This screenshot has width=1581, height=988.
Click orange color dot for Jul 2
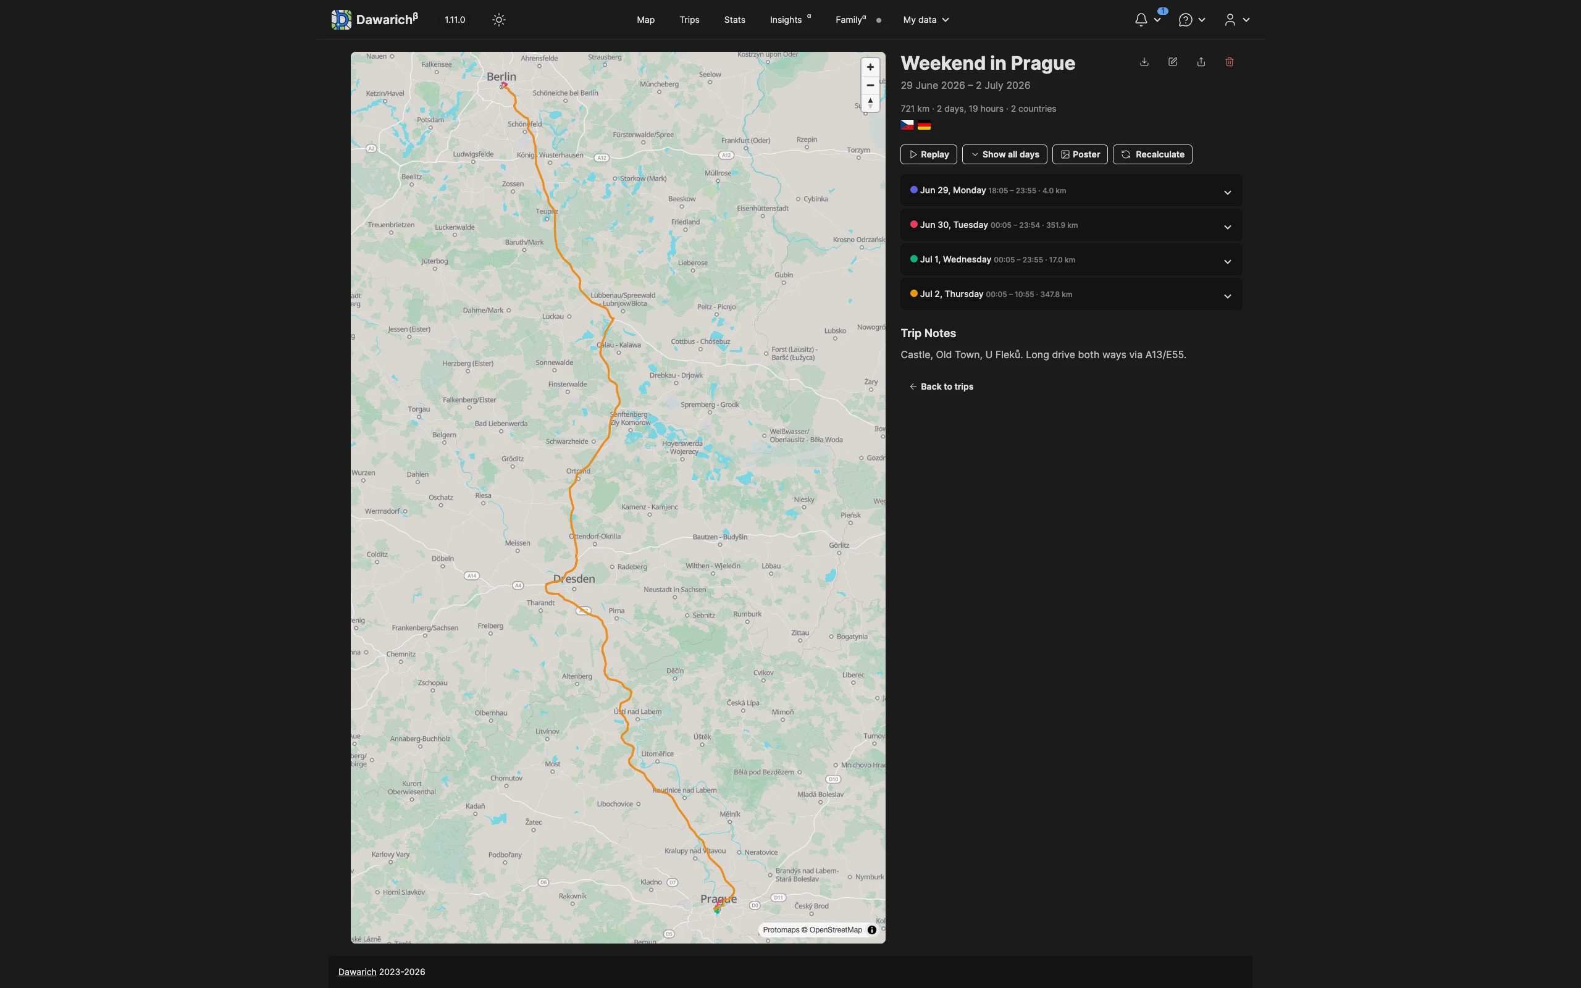(x=914, y=293)
